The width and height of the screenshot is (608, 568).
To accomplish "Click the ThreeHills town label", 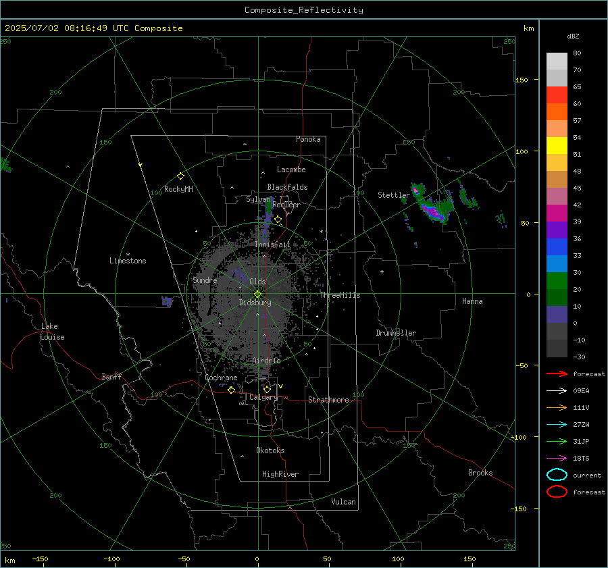I will tap(340, 295).
